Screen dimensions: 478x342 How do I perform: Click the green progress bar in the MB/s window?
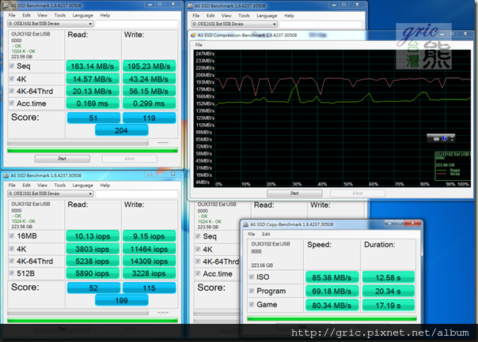[93, 150]
